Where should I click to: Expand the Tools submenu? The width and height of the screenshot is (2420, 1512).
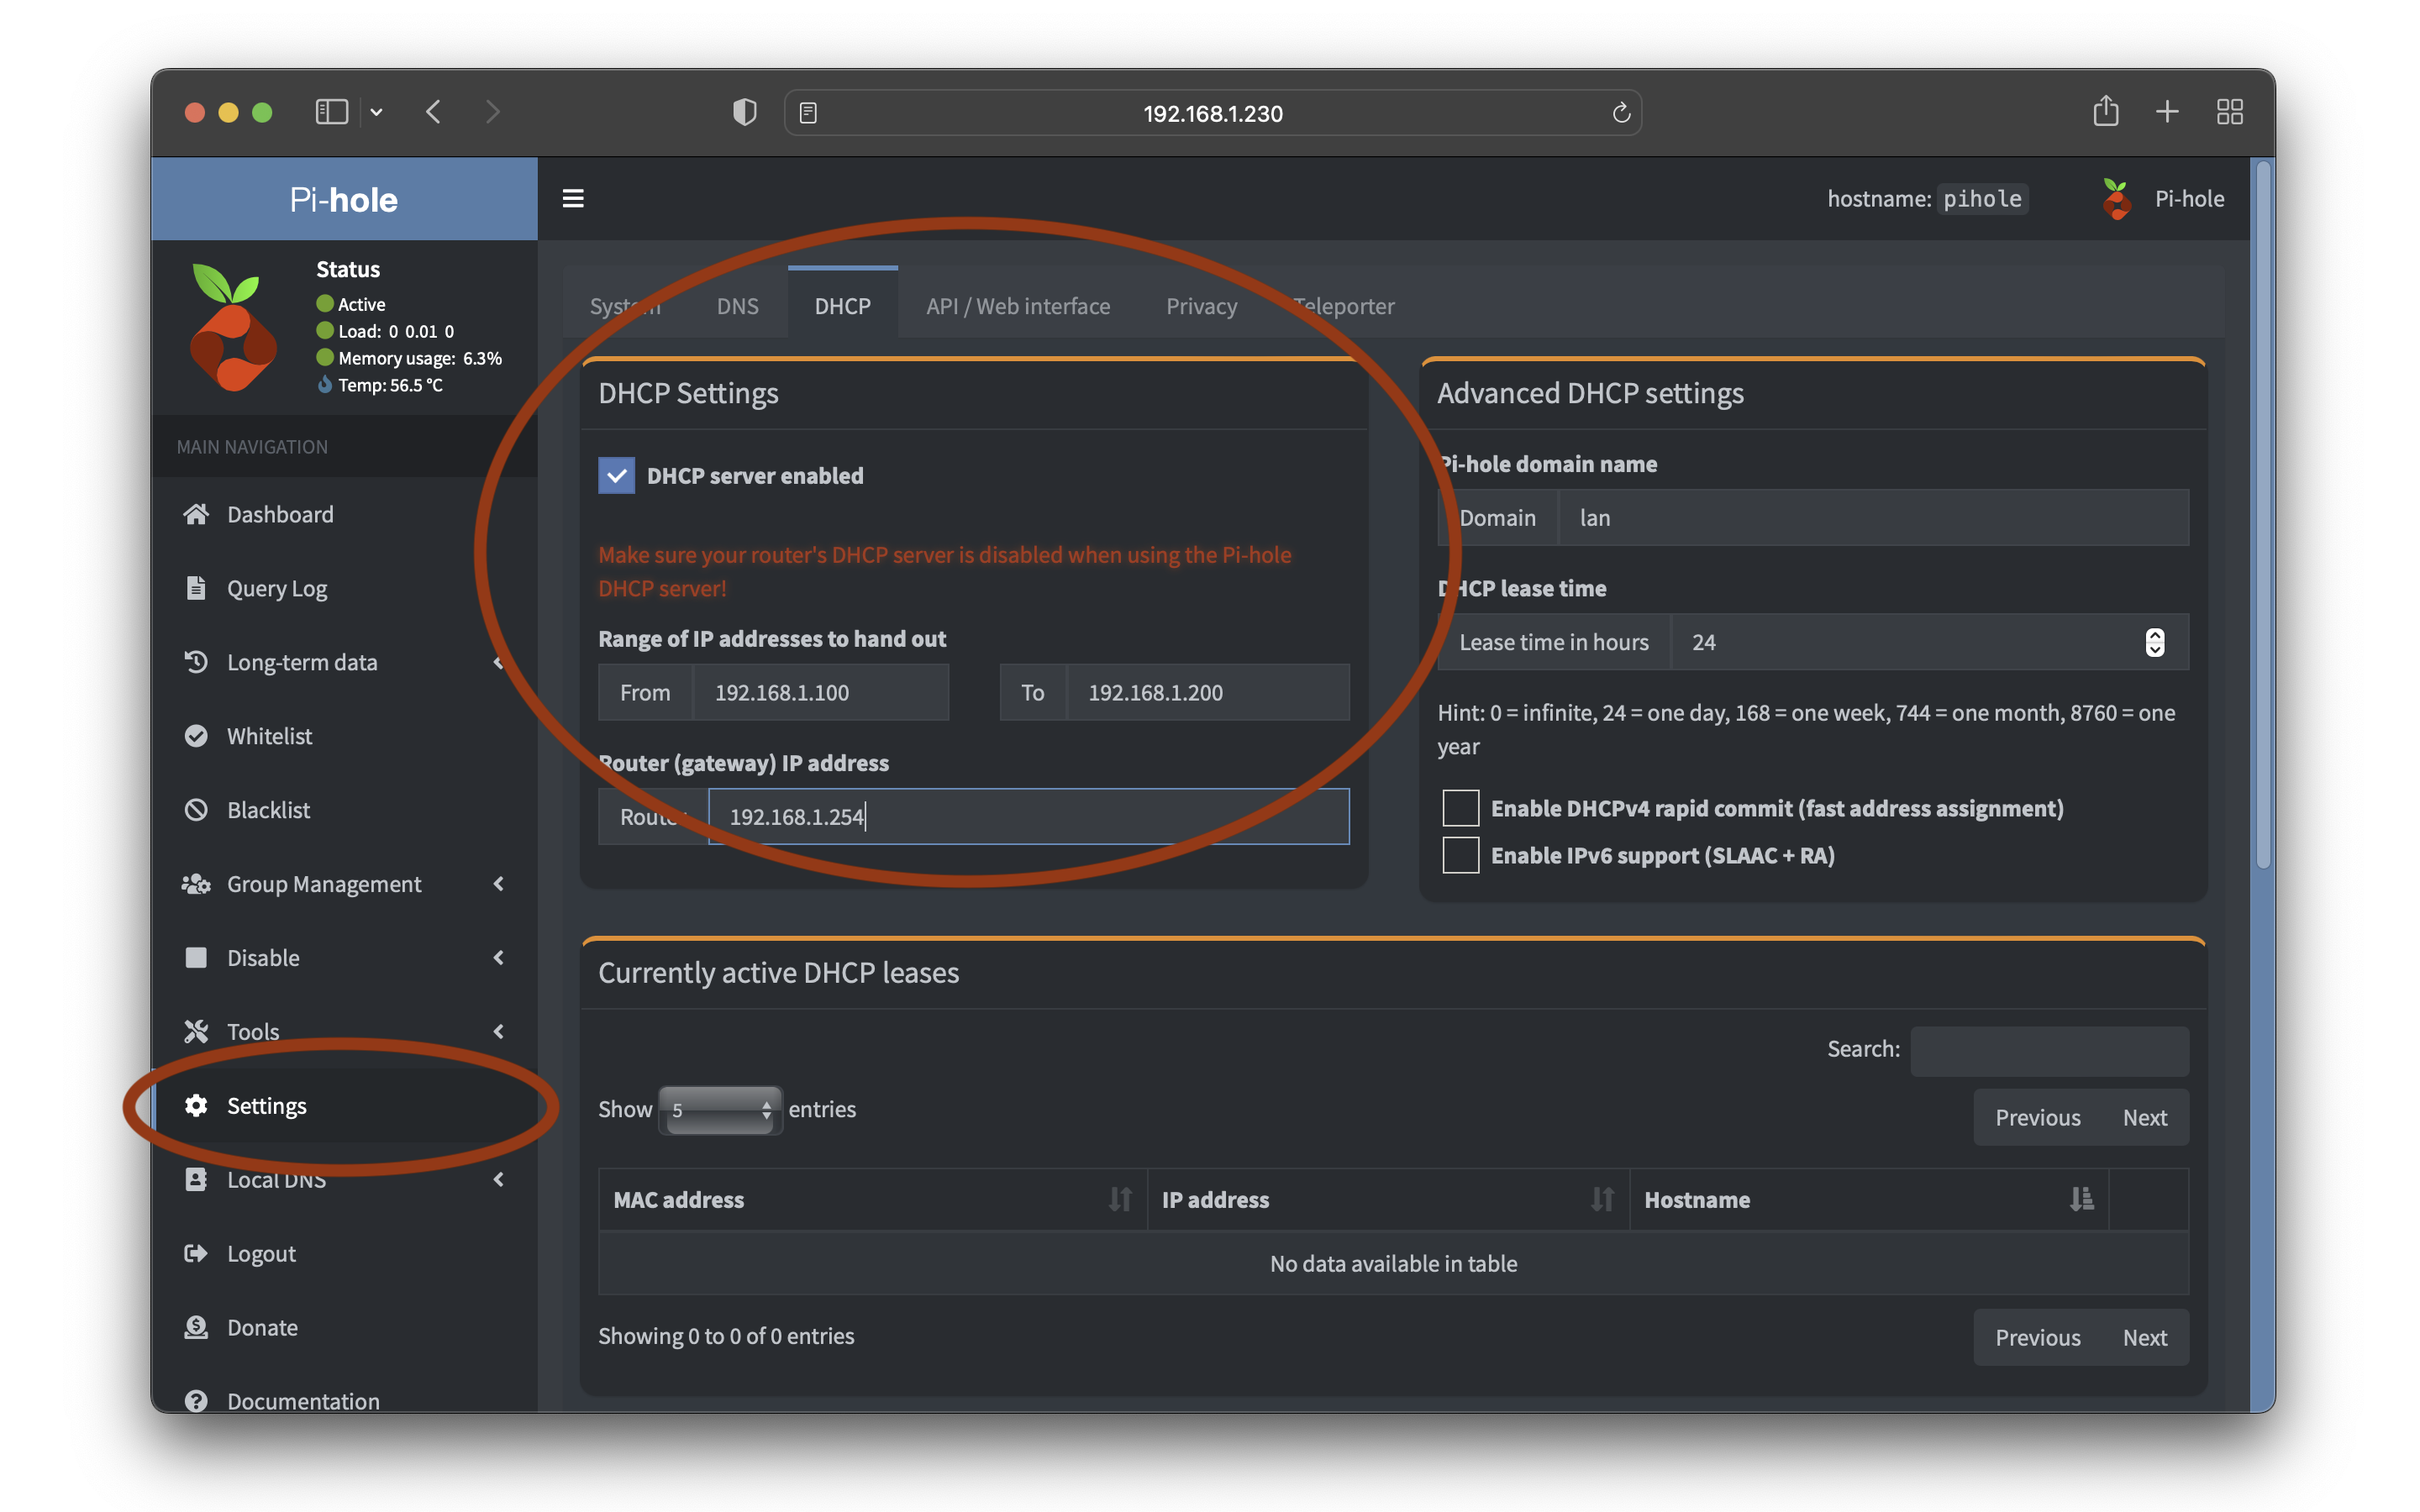pos(499,1031)
